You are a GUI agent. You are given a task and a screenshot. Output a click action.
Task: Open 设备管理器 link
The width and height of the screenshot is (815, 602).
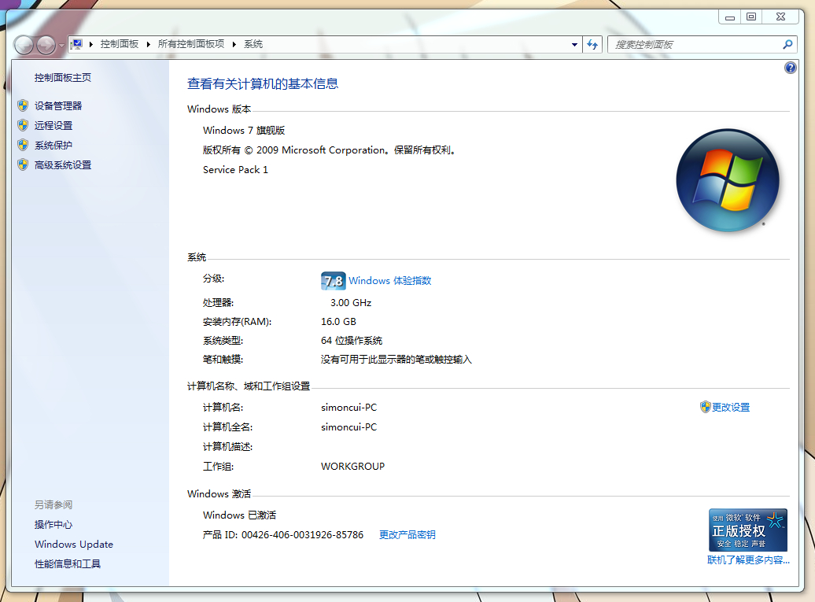pos(58,106)
